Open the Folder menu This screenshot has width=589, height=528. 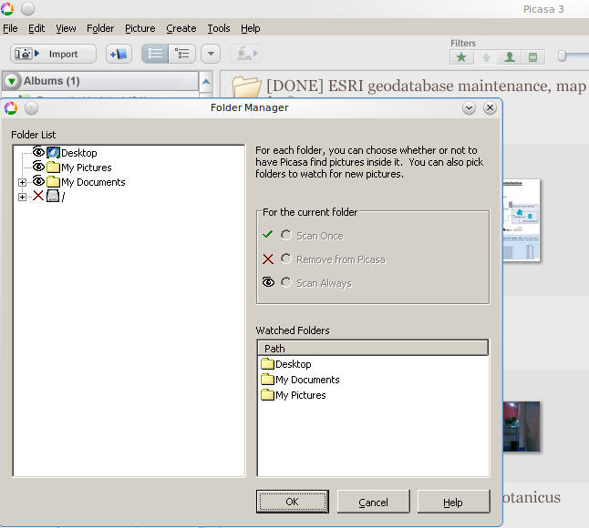pos(100,28)
